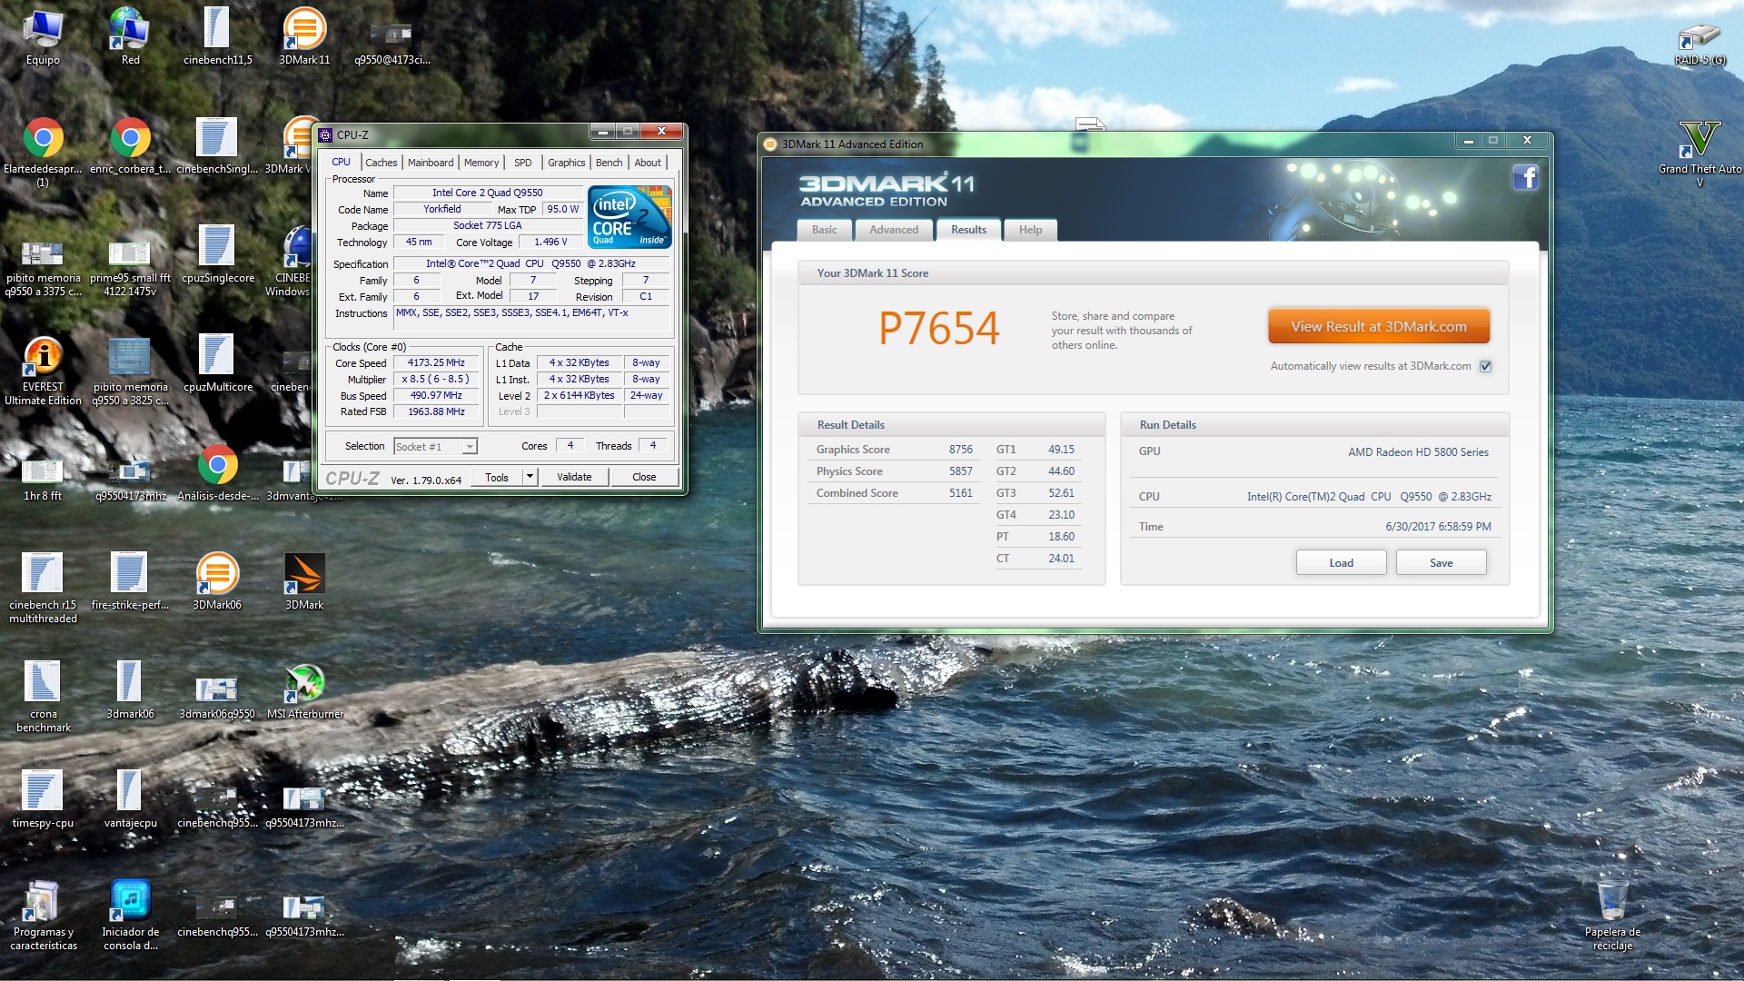Click the Facebook icon in 3DMark 11

[x=1525, y=177]
